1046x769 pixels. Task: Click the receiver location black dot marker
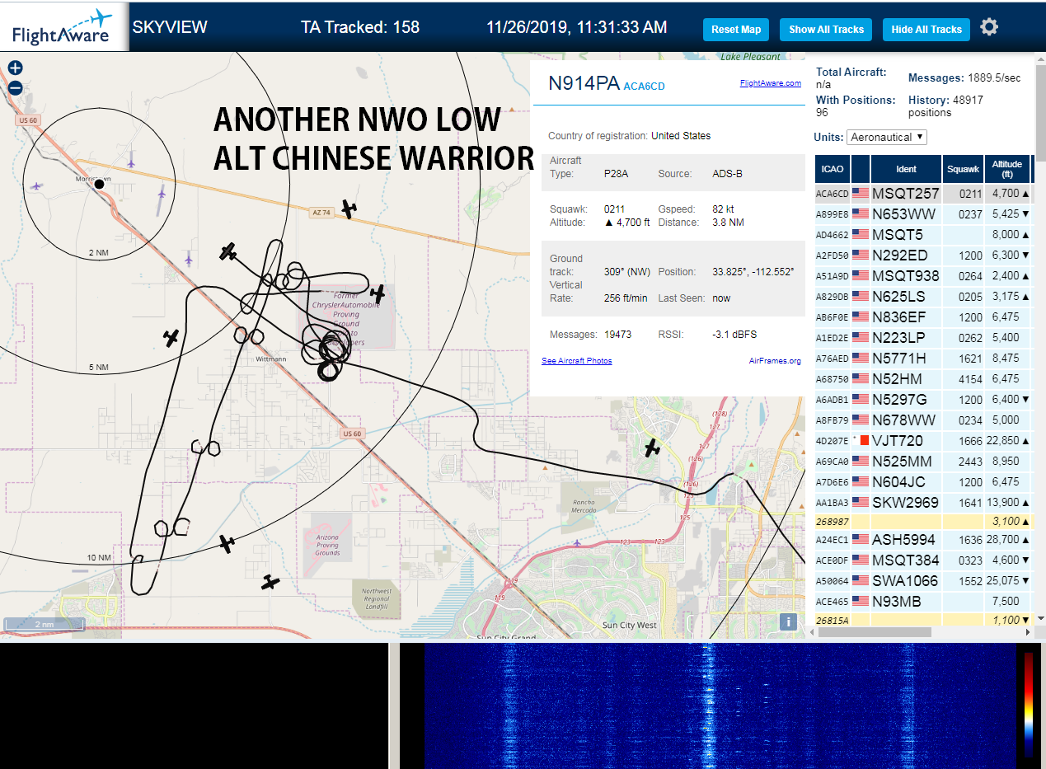[99, 184]
